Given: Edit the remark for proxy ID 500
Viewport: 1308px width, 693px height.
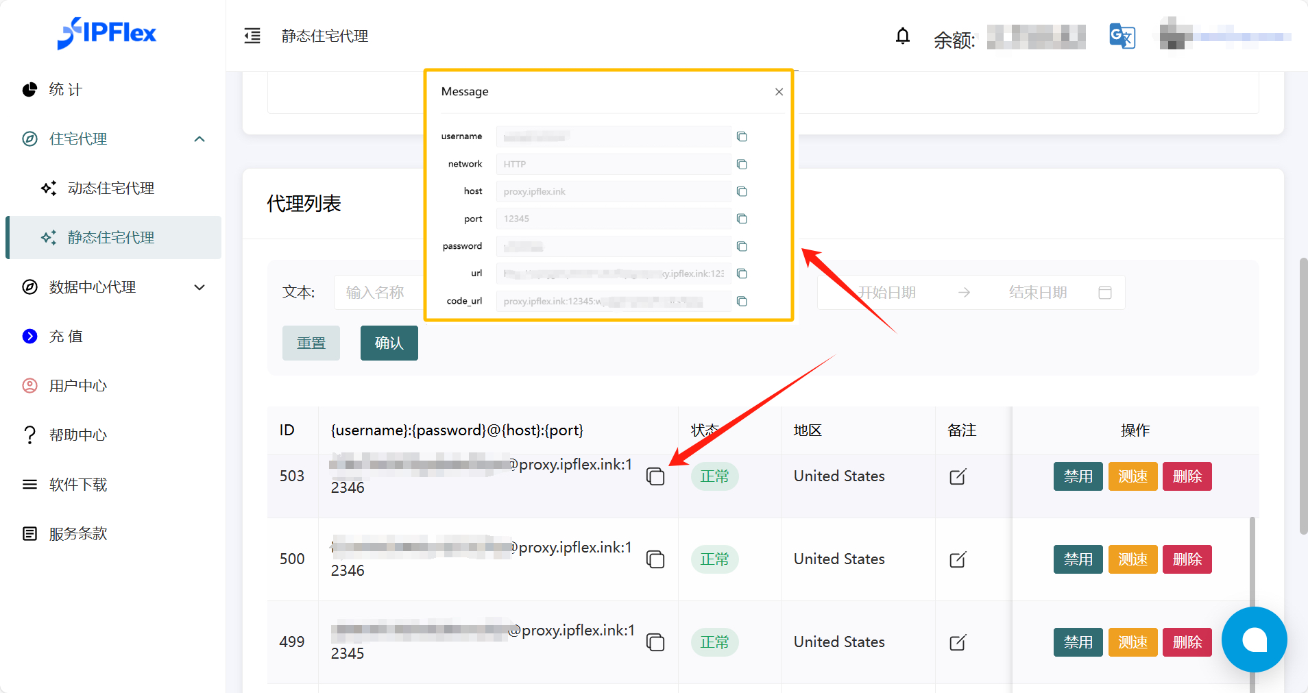Looking at the screenshot, I should [958, 559].
